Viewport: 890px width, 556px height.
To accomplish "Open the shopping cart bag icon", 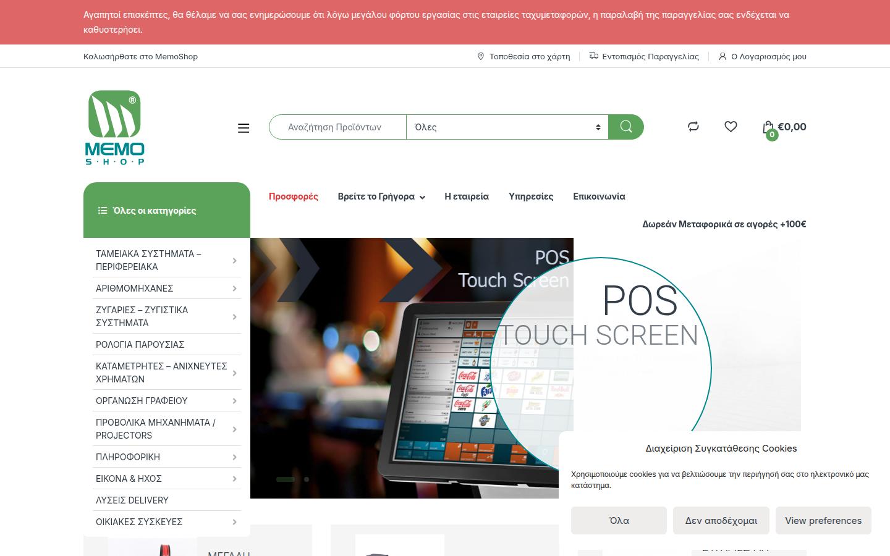I will (768, 128).
